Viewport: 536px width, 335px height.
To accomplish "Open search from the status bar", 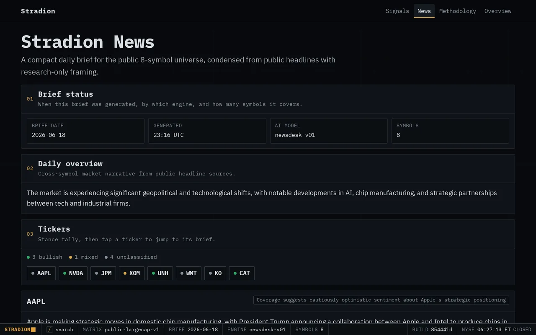I will (x=59, y=330).
